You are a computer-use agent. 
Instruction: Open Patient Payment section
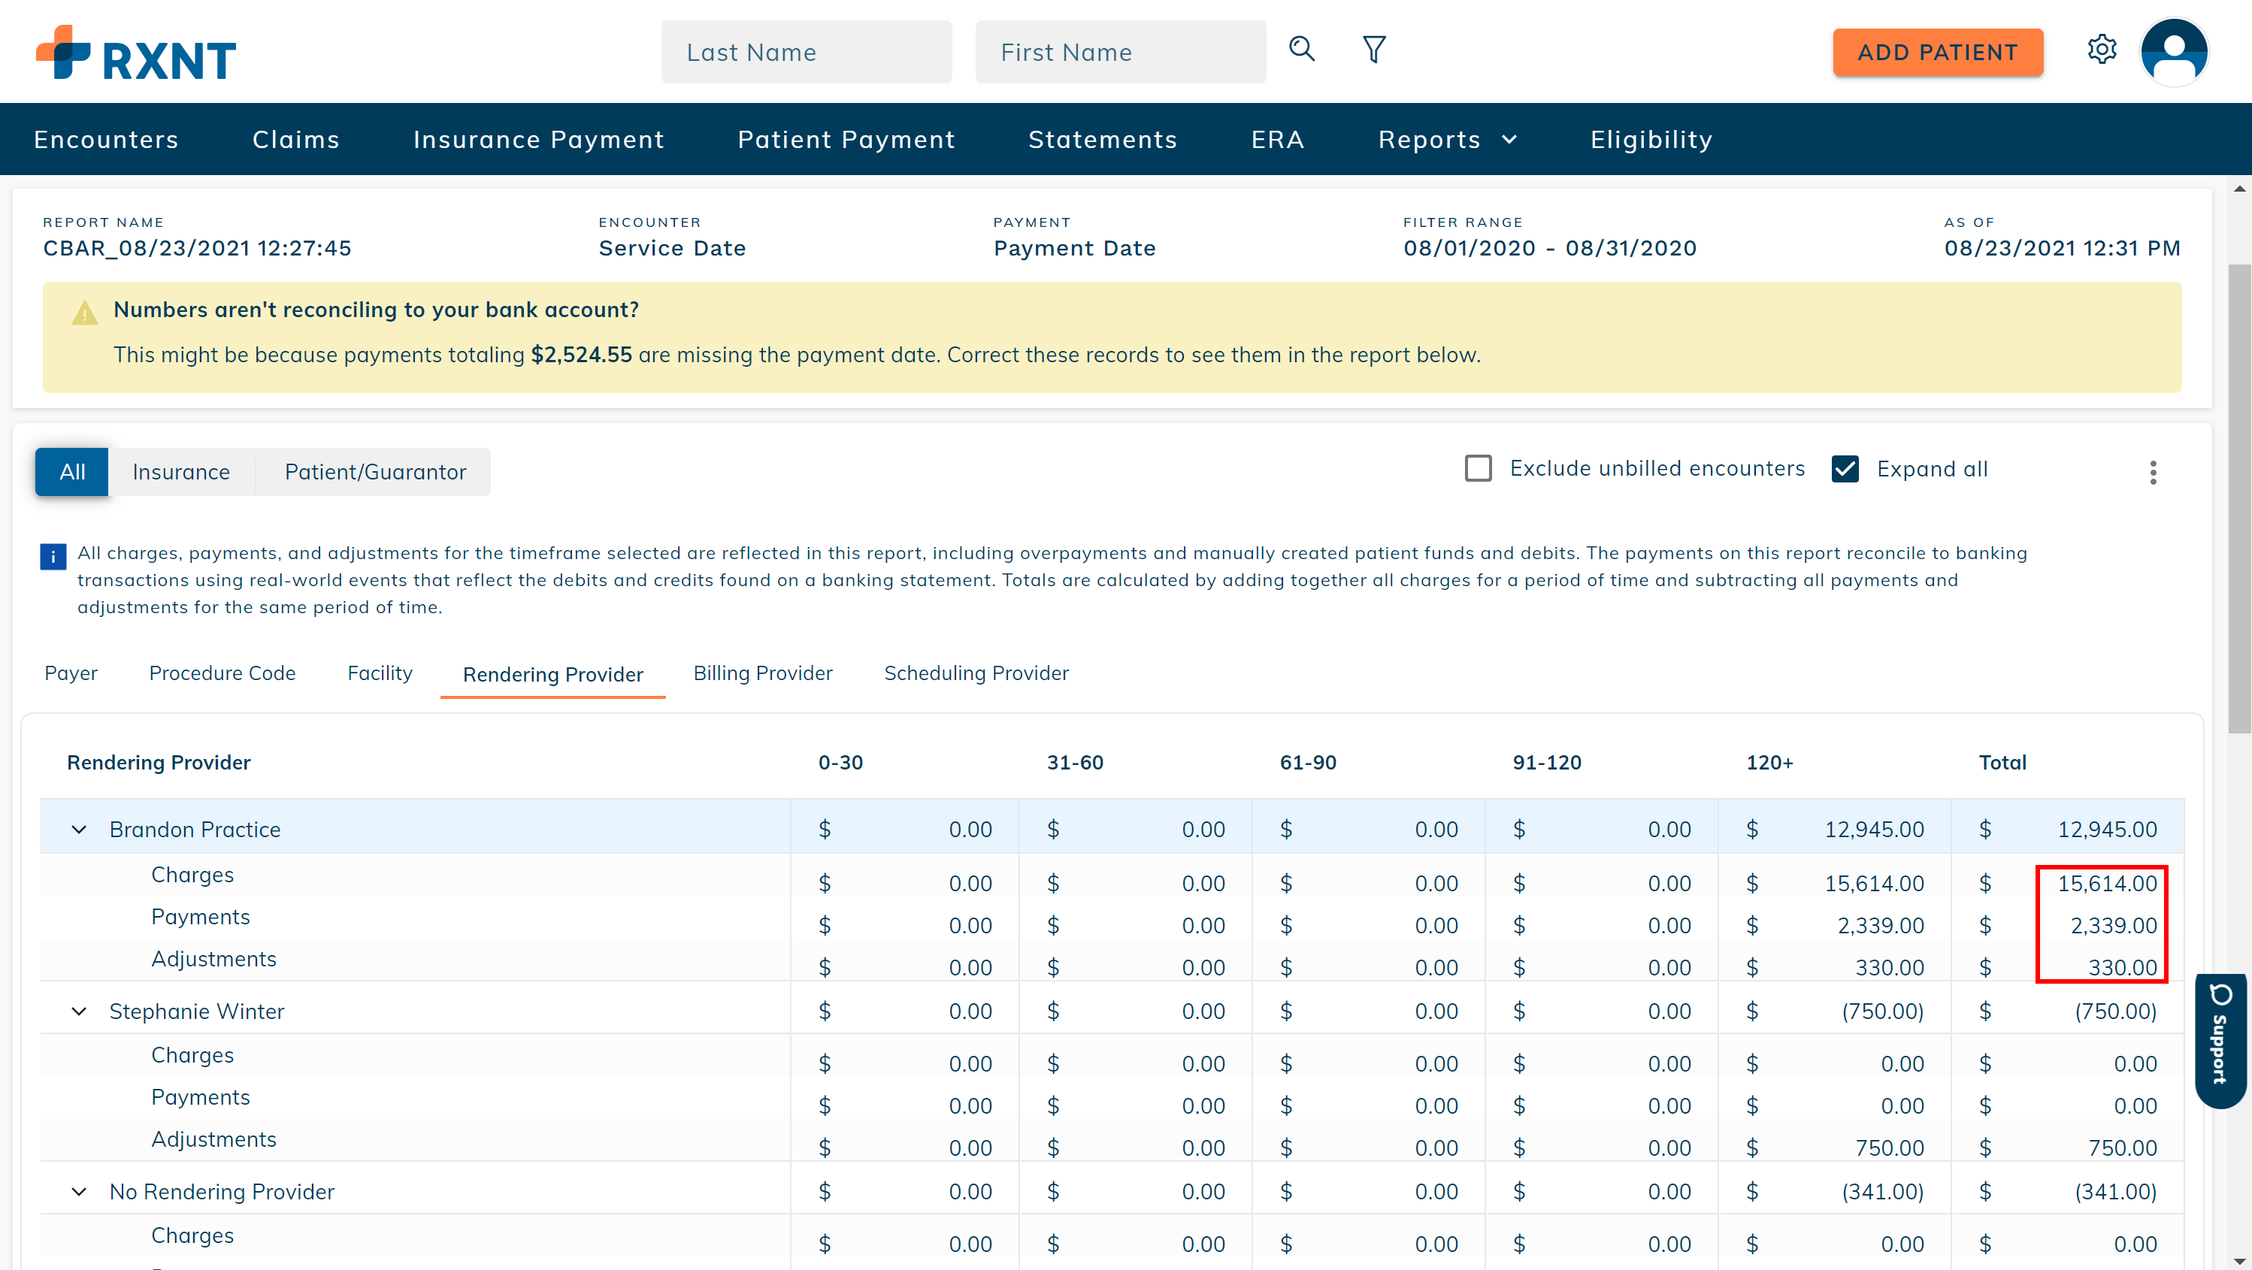tap(846, 140)
